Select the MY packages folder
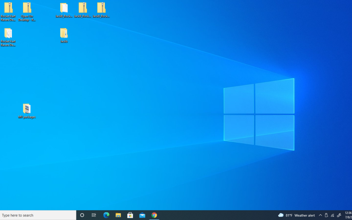 point(27,111)
